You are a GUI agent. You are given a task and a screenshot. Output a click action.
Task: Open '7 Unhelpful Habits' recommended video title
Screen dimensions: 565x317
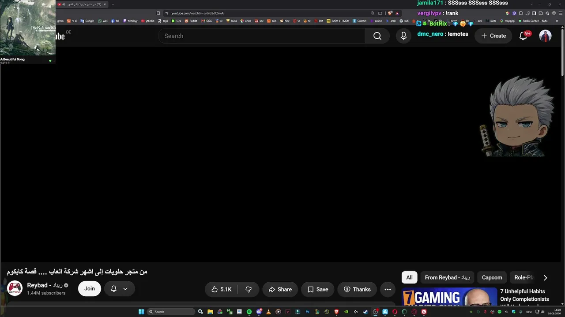pos(524,297)
